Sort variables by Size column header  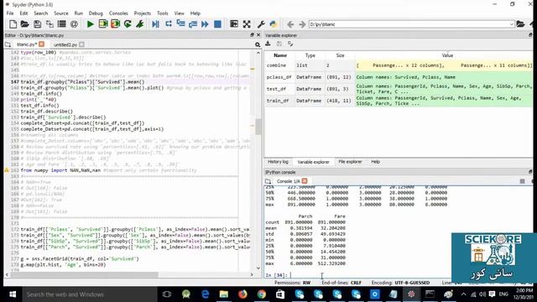point(340,55)
